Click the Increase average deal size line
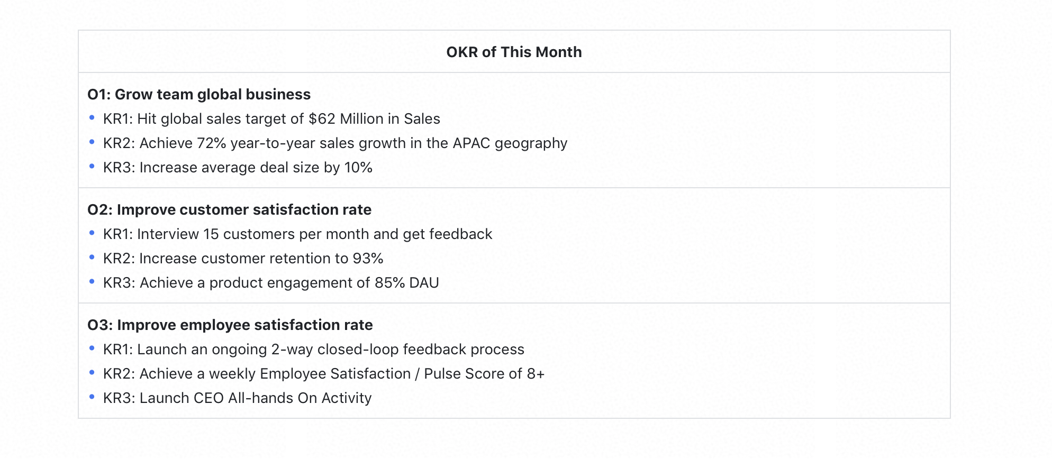This screenshot has width=1052, height=459. click(x=238, y=167)
